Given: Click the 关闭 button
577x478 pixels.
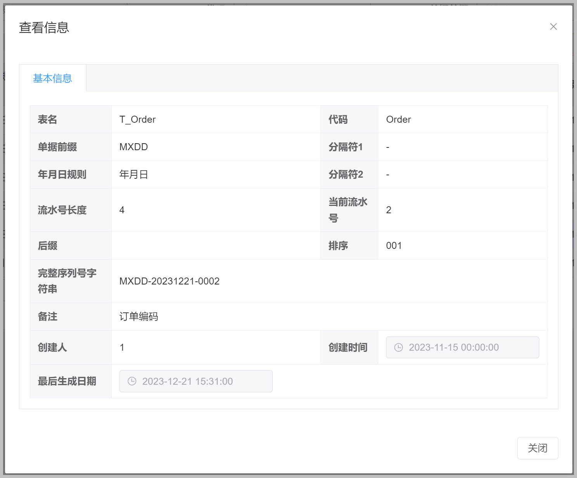Looking at the screenshot, I should (537, 448).
